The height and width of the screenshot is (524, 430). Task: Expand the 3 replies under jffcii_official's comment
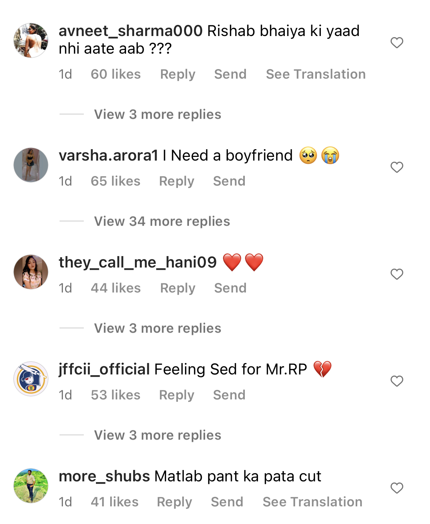pyautogui.click(x=157, y=435)
